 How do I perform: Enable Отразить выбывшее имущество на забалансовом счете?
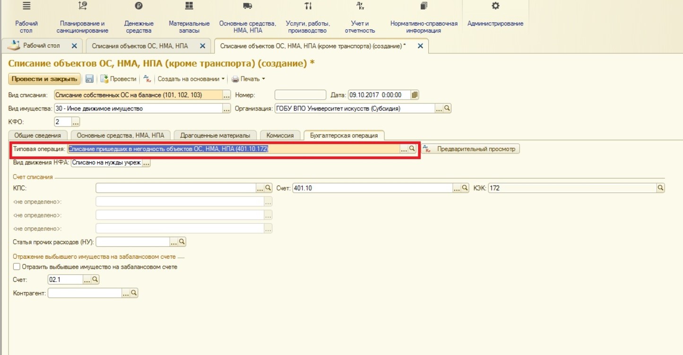tap(17, 267)
